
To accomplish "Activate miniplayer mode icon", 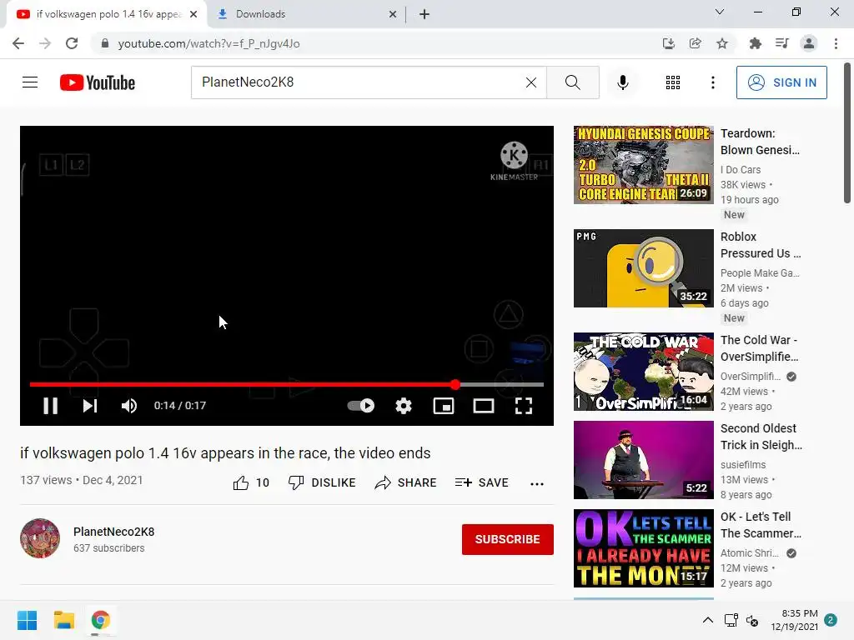I will [444, 406].
